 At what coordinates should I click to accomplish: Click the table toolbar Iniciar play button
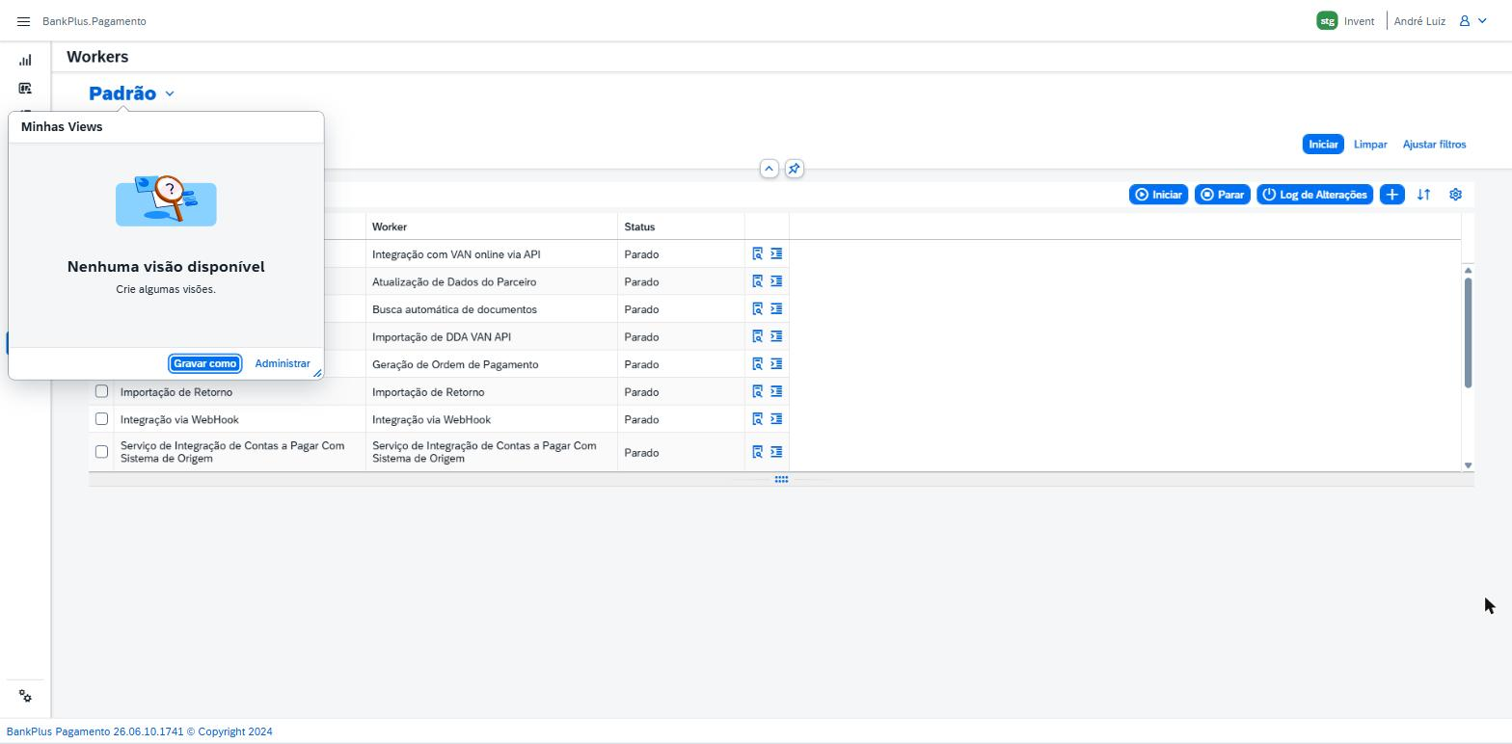1158,195
